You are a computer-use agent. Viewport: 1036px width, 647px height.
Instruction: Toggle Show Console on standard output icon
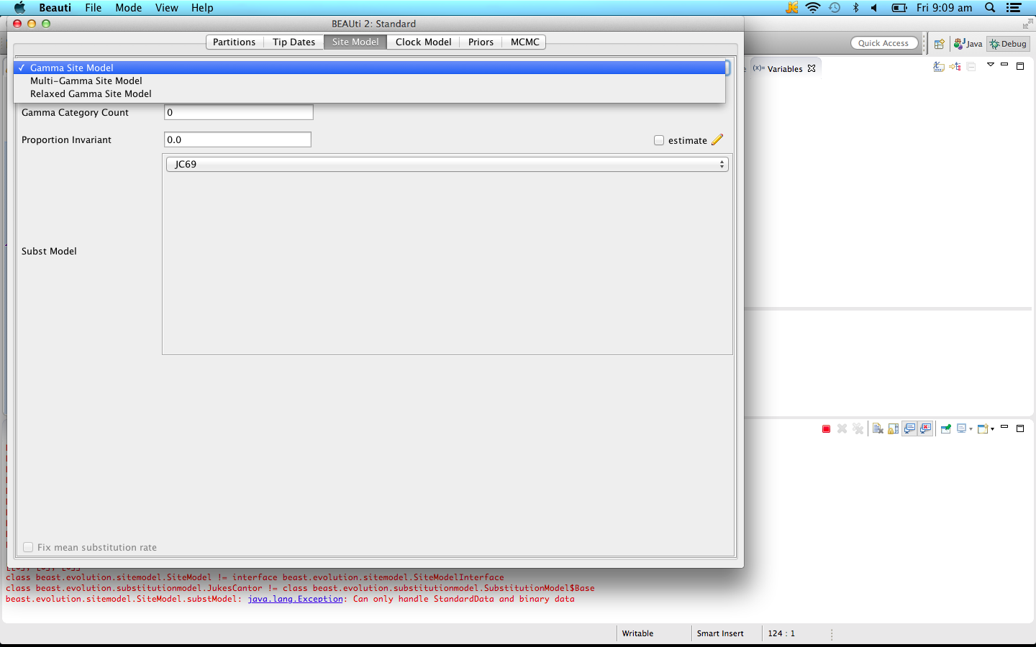909,428
